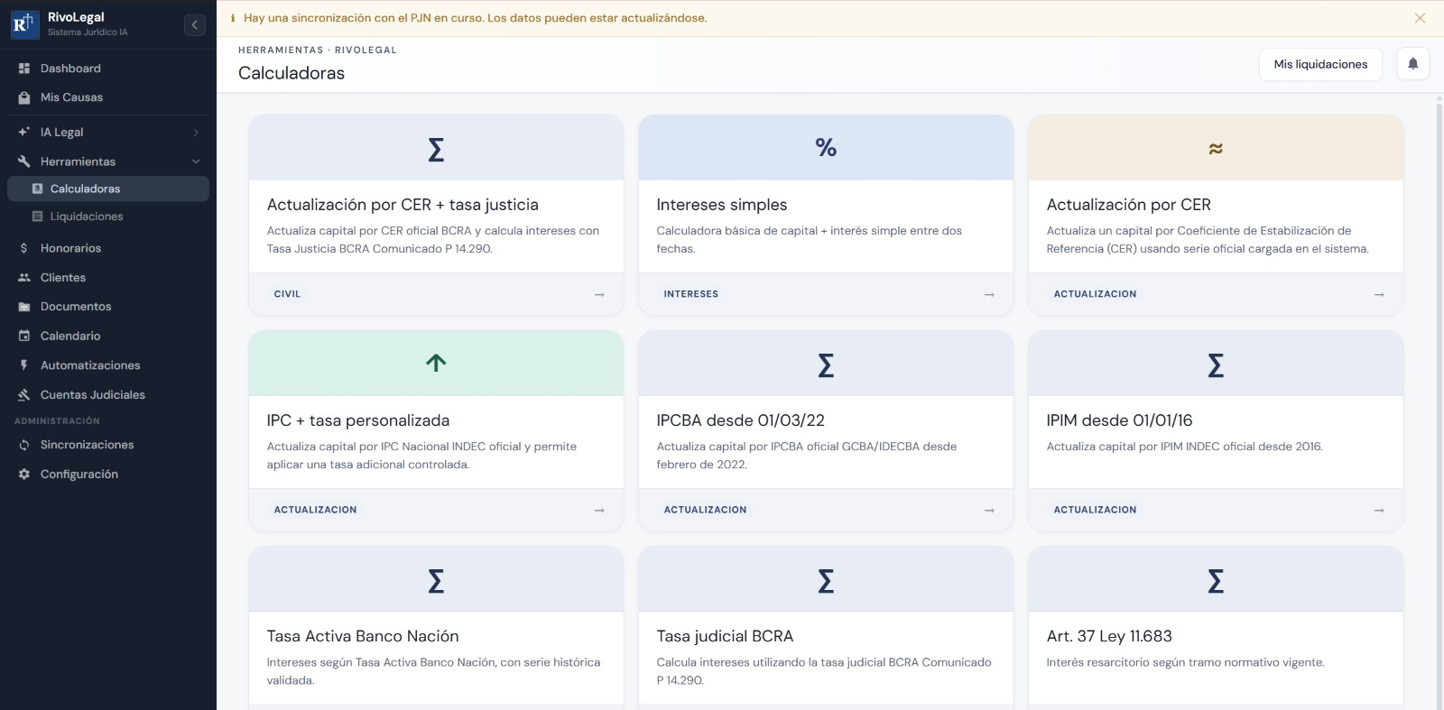Screen dimensions: 1444x710
Task: Click the Herramientas hammer icon
Action: 24,161
